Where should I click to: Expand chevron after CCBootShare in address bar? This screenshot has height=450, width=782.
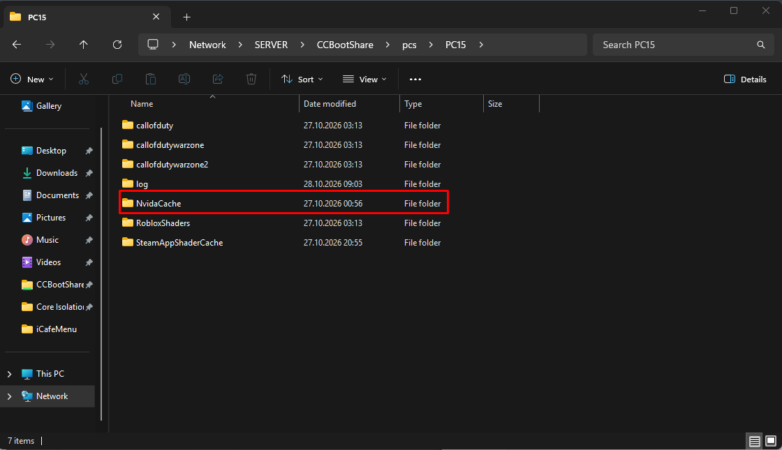tap(388, 45)
